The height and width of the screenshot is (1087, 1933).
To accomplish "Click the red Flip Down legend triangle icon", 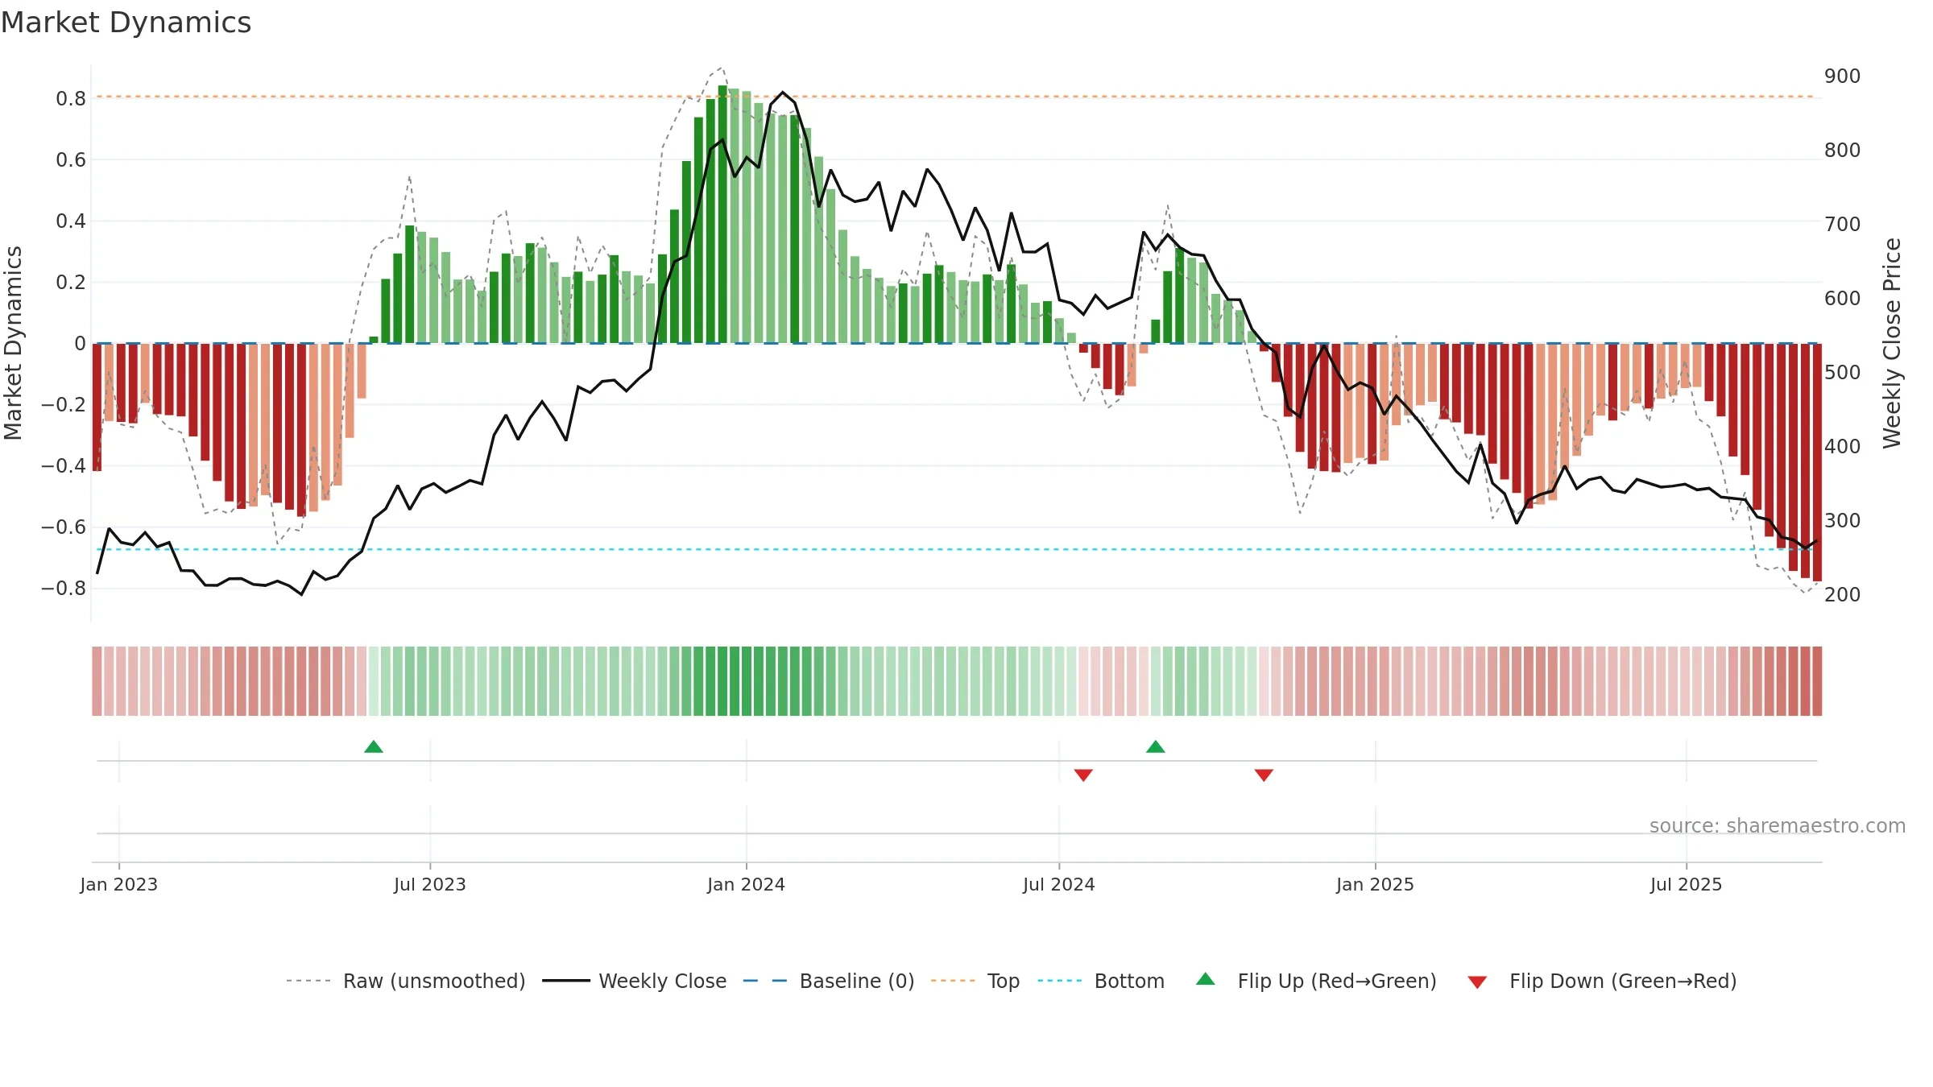I will [1477, 982].
